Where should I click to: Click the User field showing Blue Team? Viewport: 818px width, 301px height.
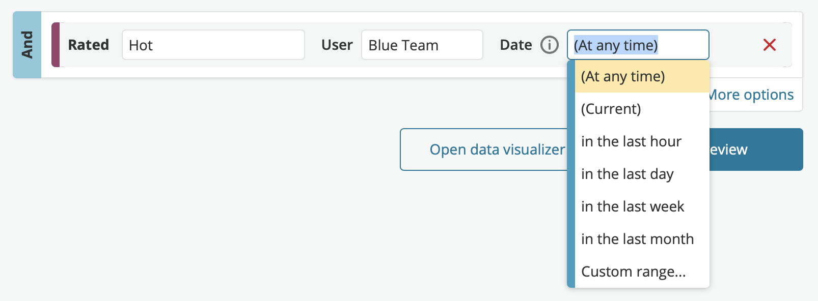pos(422,45)
